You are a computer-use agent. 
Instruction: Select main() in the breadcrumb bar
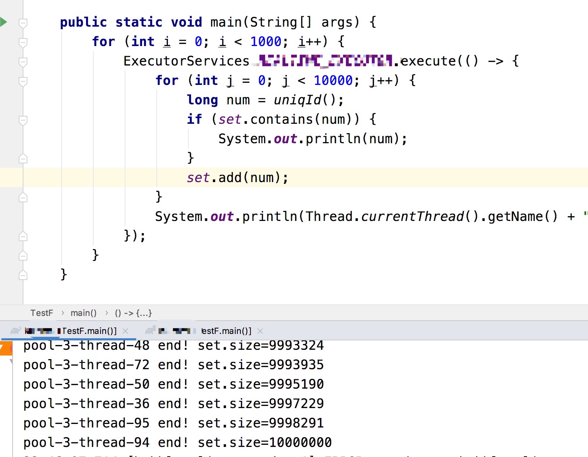click(x=83, y=313)
